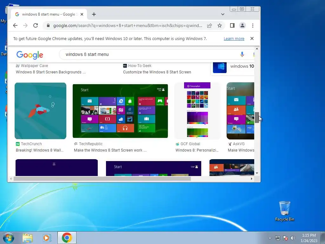
Task: Close the windows 8 start menu tab
Action: click(82, 14)
